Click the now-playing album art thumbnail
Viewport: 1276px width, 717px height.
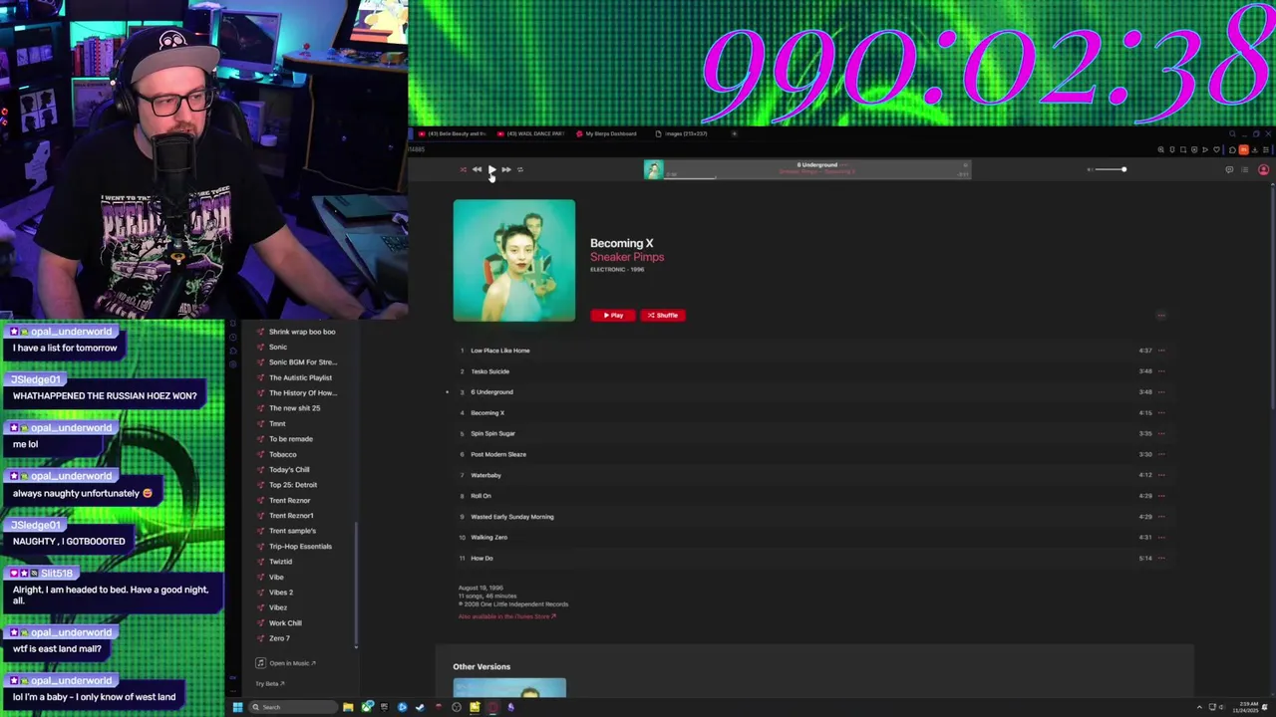653,170
